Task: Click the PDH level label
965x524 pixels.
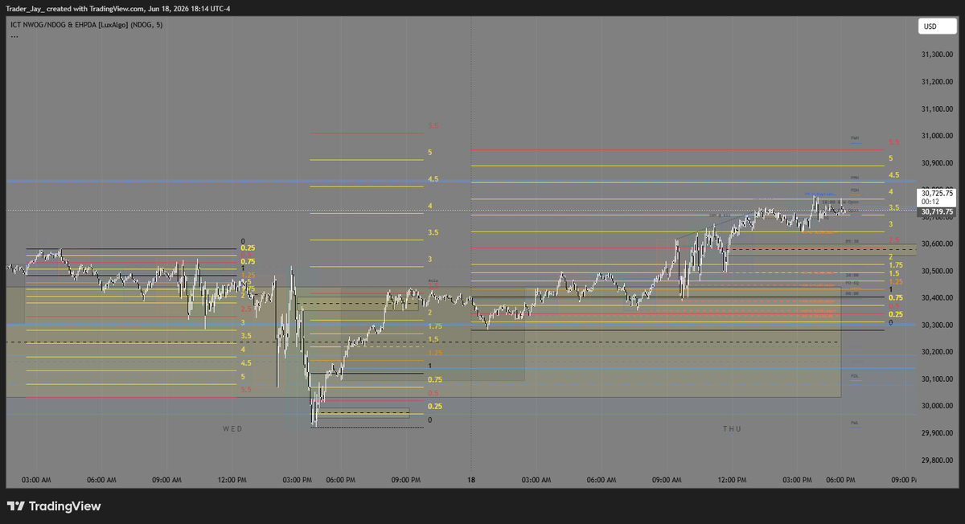Action: [x=855, y=190]
